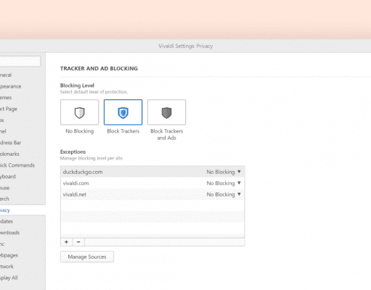
Task: Open the Updates settings section
Action: coord(7,221)
